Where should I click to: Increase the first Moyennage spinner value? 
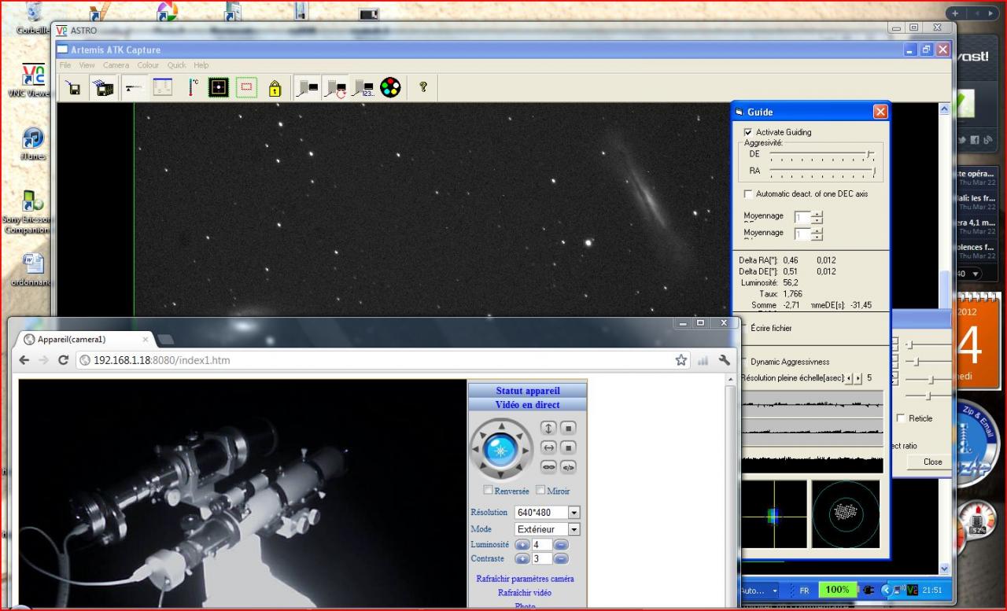point(817,214)
